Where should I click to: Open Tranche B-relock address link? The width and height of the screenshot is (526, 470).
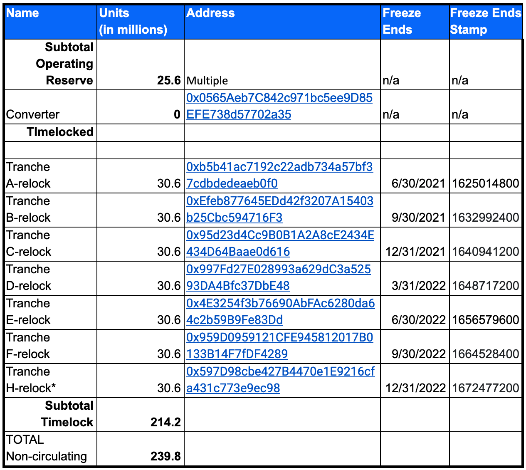[x=279, y=209]
